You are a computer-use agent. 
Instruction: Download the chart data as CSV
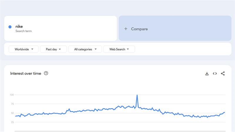(207, 74)
